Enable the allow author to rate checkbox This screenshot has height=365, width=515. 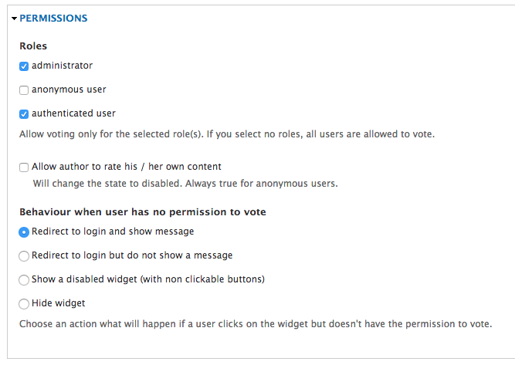click(24, 167)
